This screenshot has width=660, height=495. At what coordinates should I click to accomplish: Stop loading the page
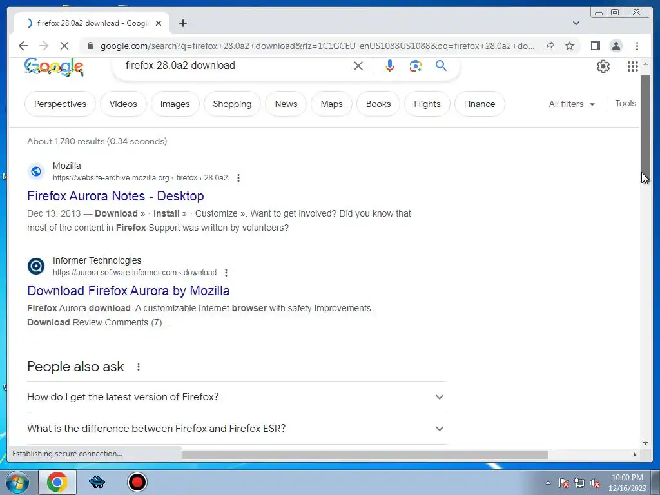pyautogui.click(x=64, y=46)
